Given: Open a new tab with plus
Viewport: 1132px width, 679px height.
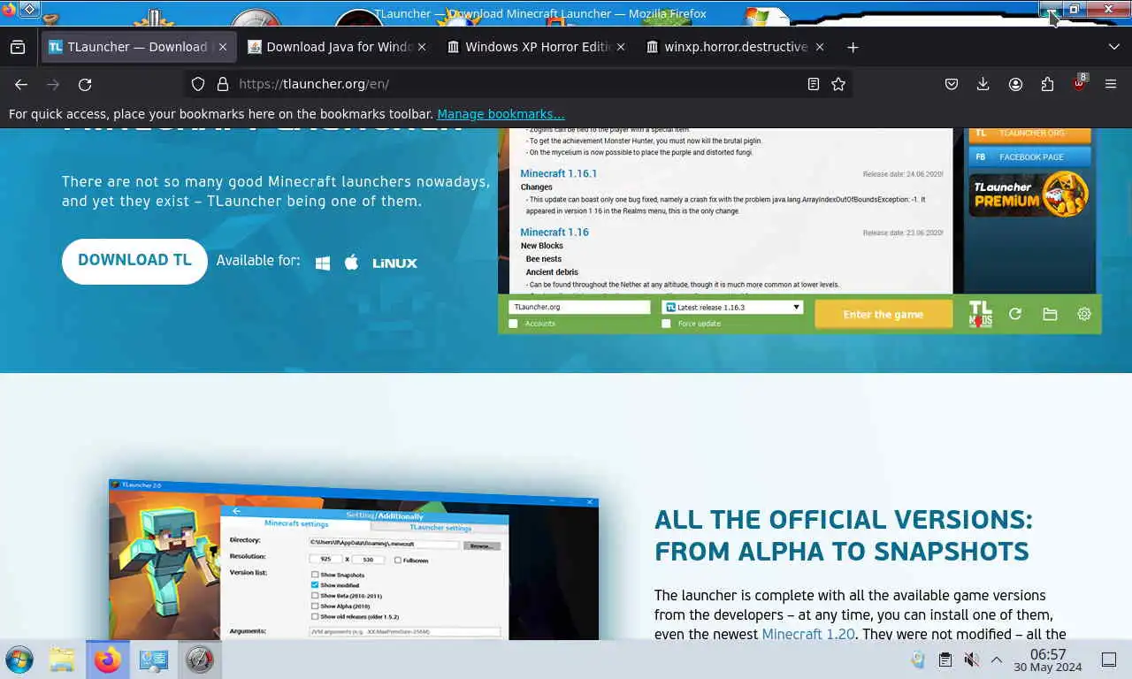Looking at the screenshot, I should tap(853, 47).
